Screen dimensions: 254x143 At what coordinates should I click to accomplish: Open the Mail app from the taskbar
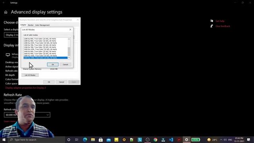pos(108,139)
